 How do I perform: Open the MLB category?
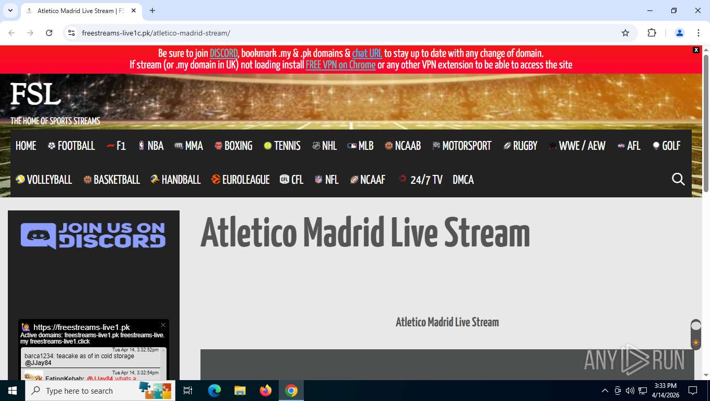(x=360, y=146)
